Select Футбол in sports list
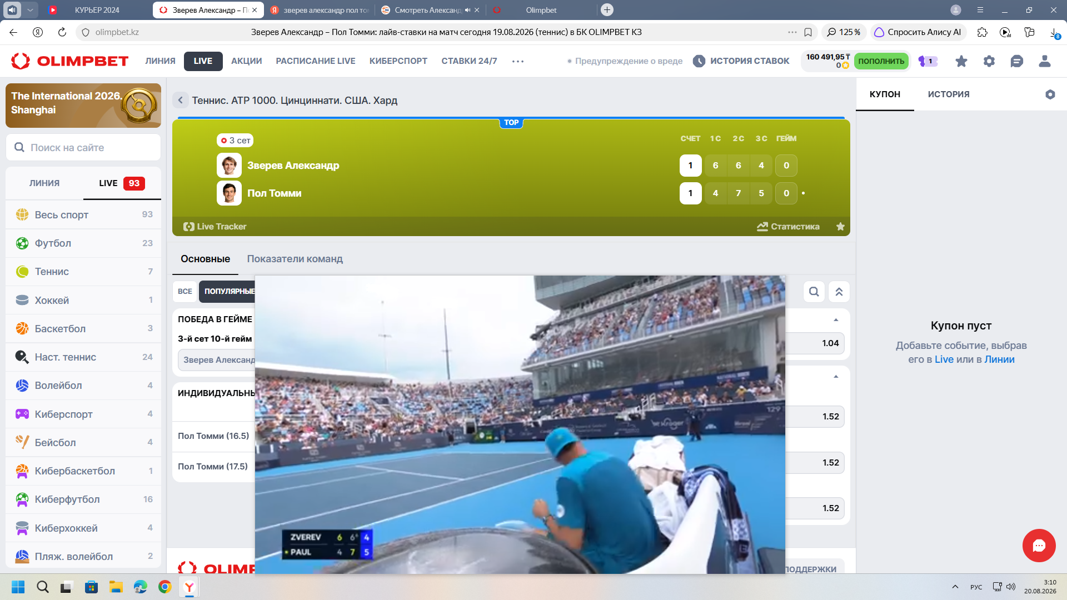 tap(83, 243)
